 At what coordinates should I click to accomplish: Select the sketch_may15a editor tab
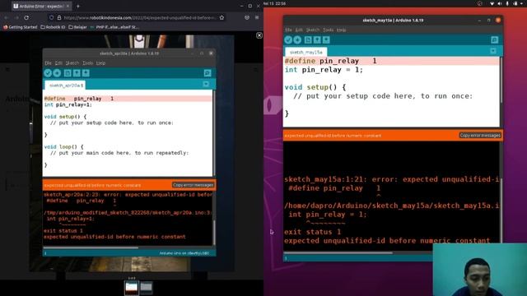point(305,52)
